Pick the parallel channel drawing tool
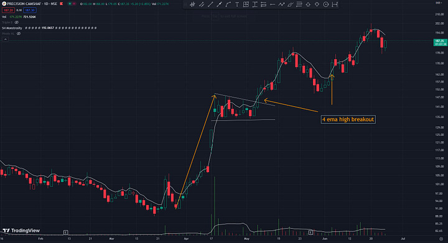The image size is (448, 243). [202, 4]
